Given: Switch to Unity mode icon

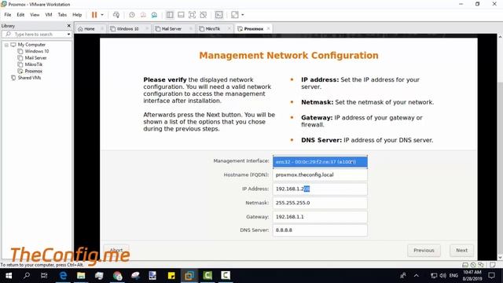Looking at the screenshot, I should [x=204, y=15].
